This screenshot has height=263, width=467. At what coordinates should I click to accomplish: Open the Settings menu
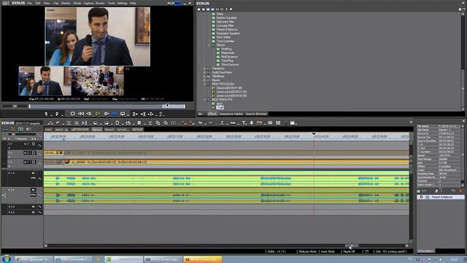[x=122, y=3]
